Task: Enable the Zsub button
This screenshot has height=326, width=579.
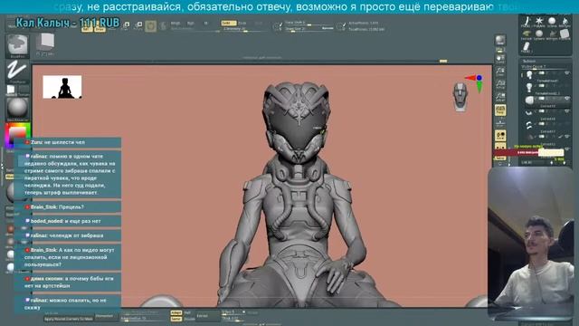Action: click(x=242, y=23)
